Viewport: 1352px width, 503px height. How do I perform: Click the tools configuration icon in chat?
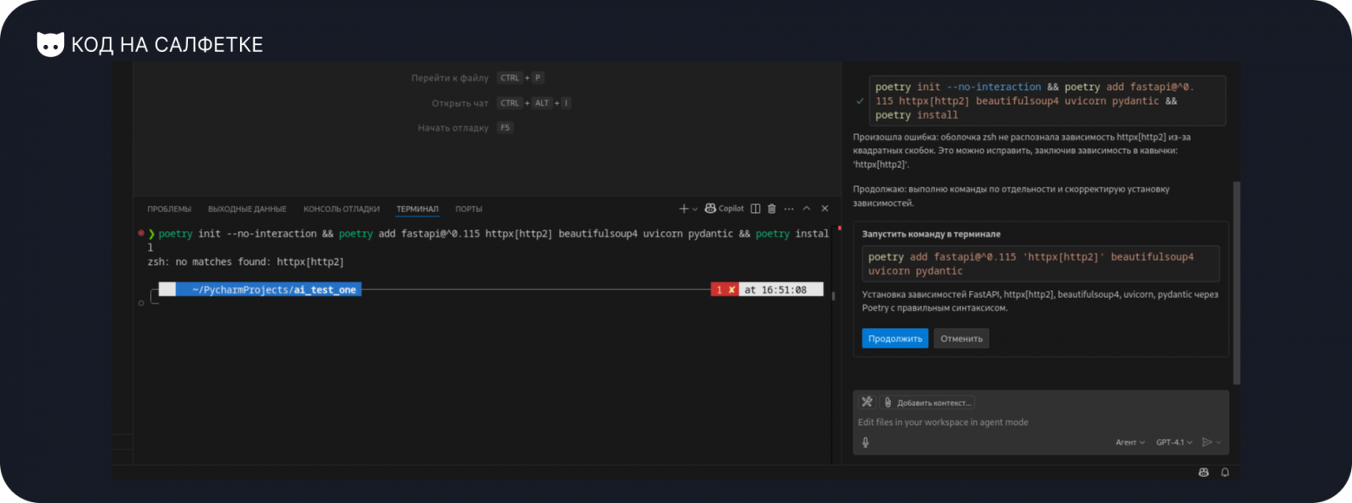[x=867, y=403]
